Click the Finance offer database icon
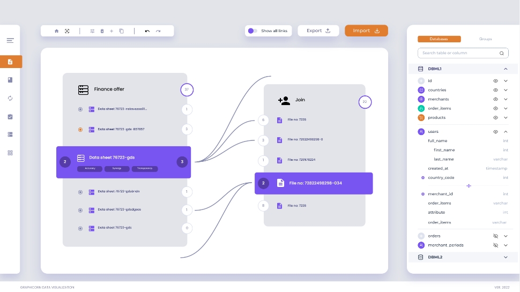Viewport: 520px width, 292px height. tap(83, 90)
